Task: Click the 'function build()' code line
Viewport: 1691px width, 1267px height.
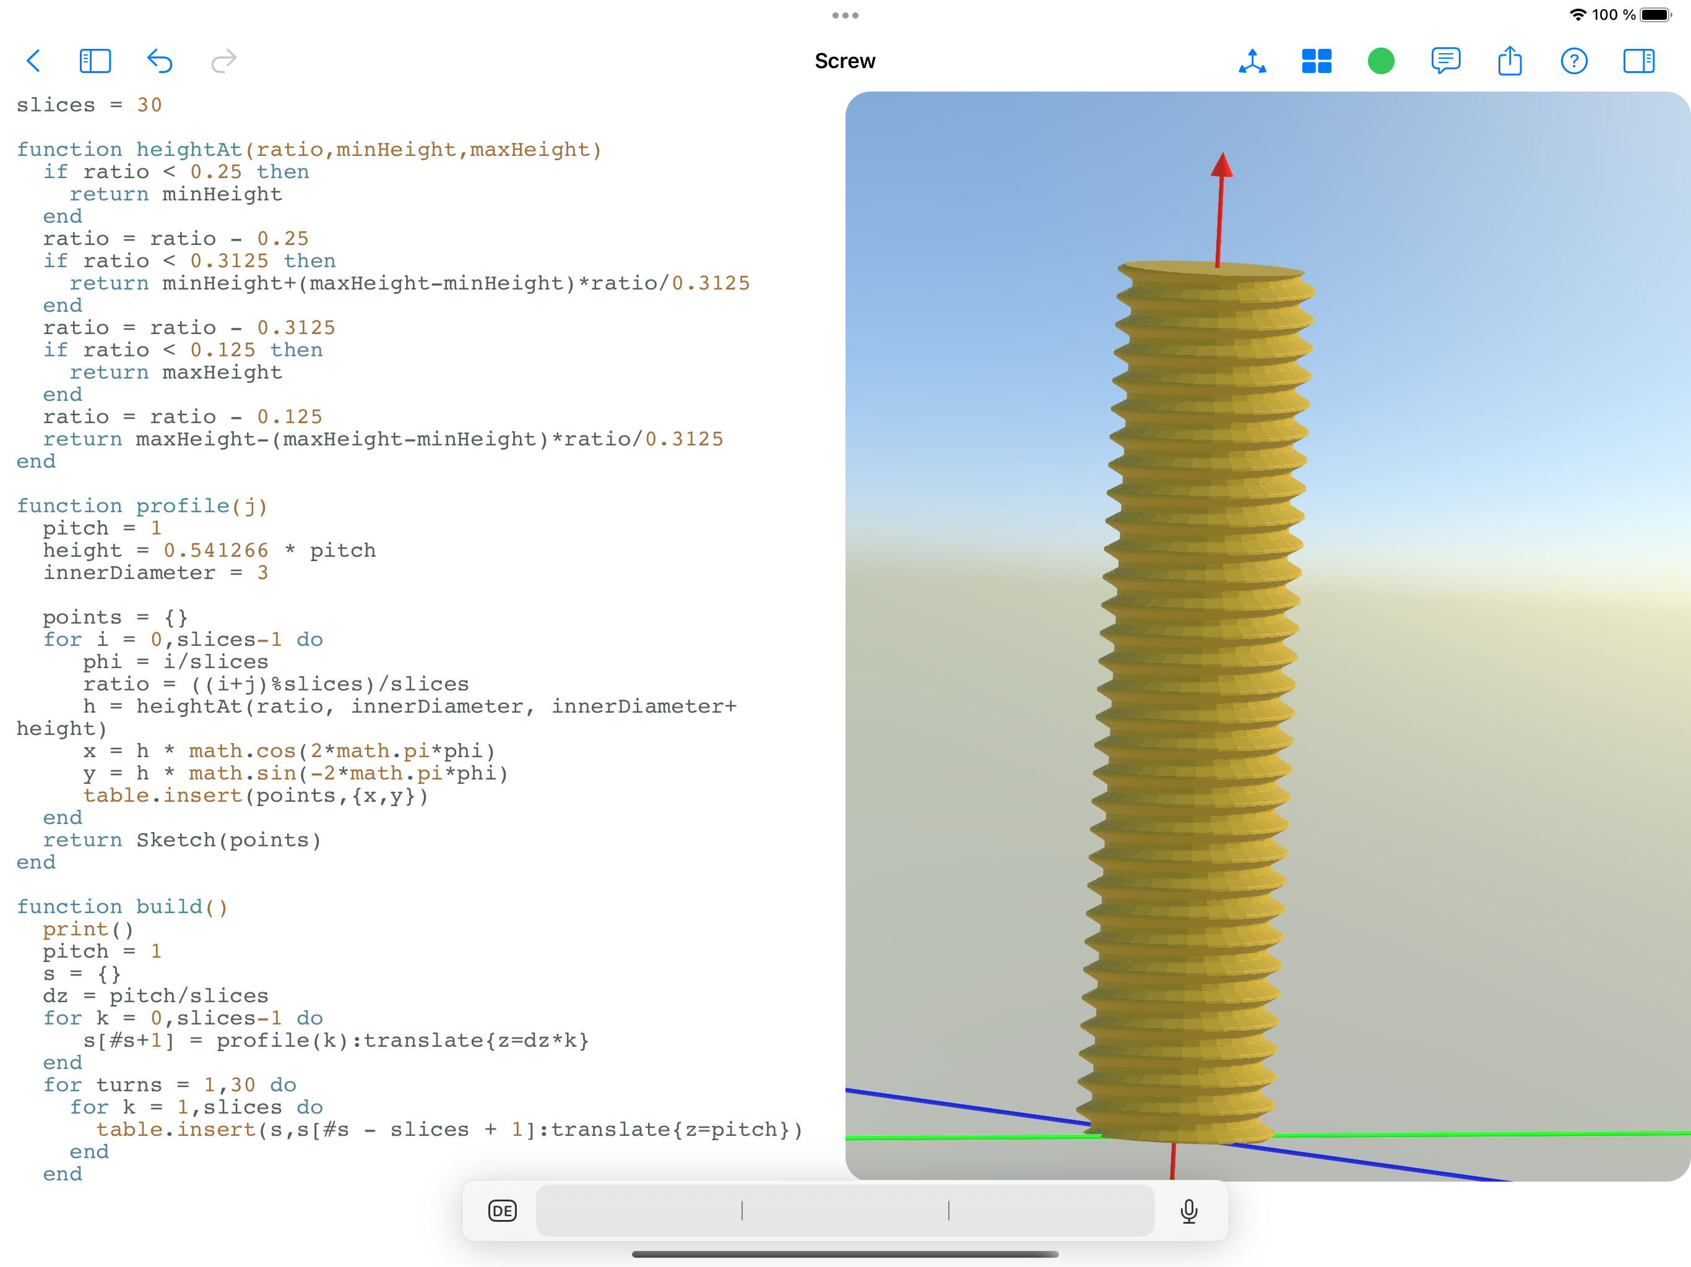Action: pyautogui.click(x=123, y=907)
